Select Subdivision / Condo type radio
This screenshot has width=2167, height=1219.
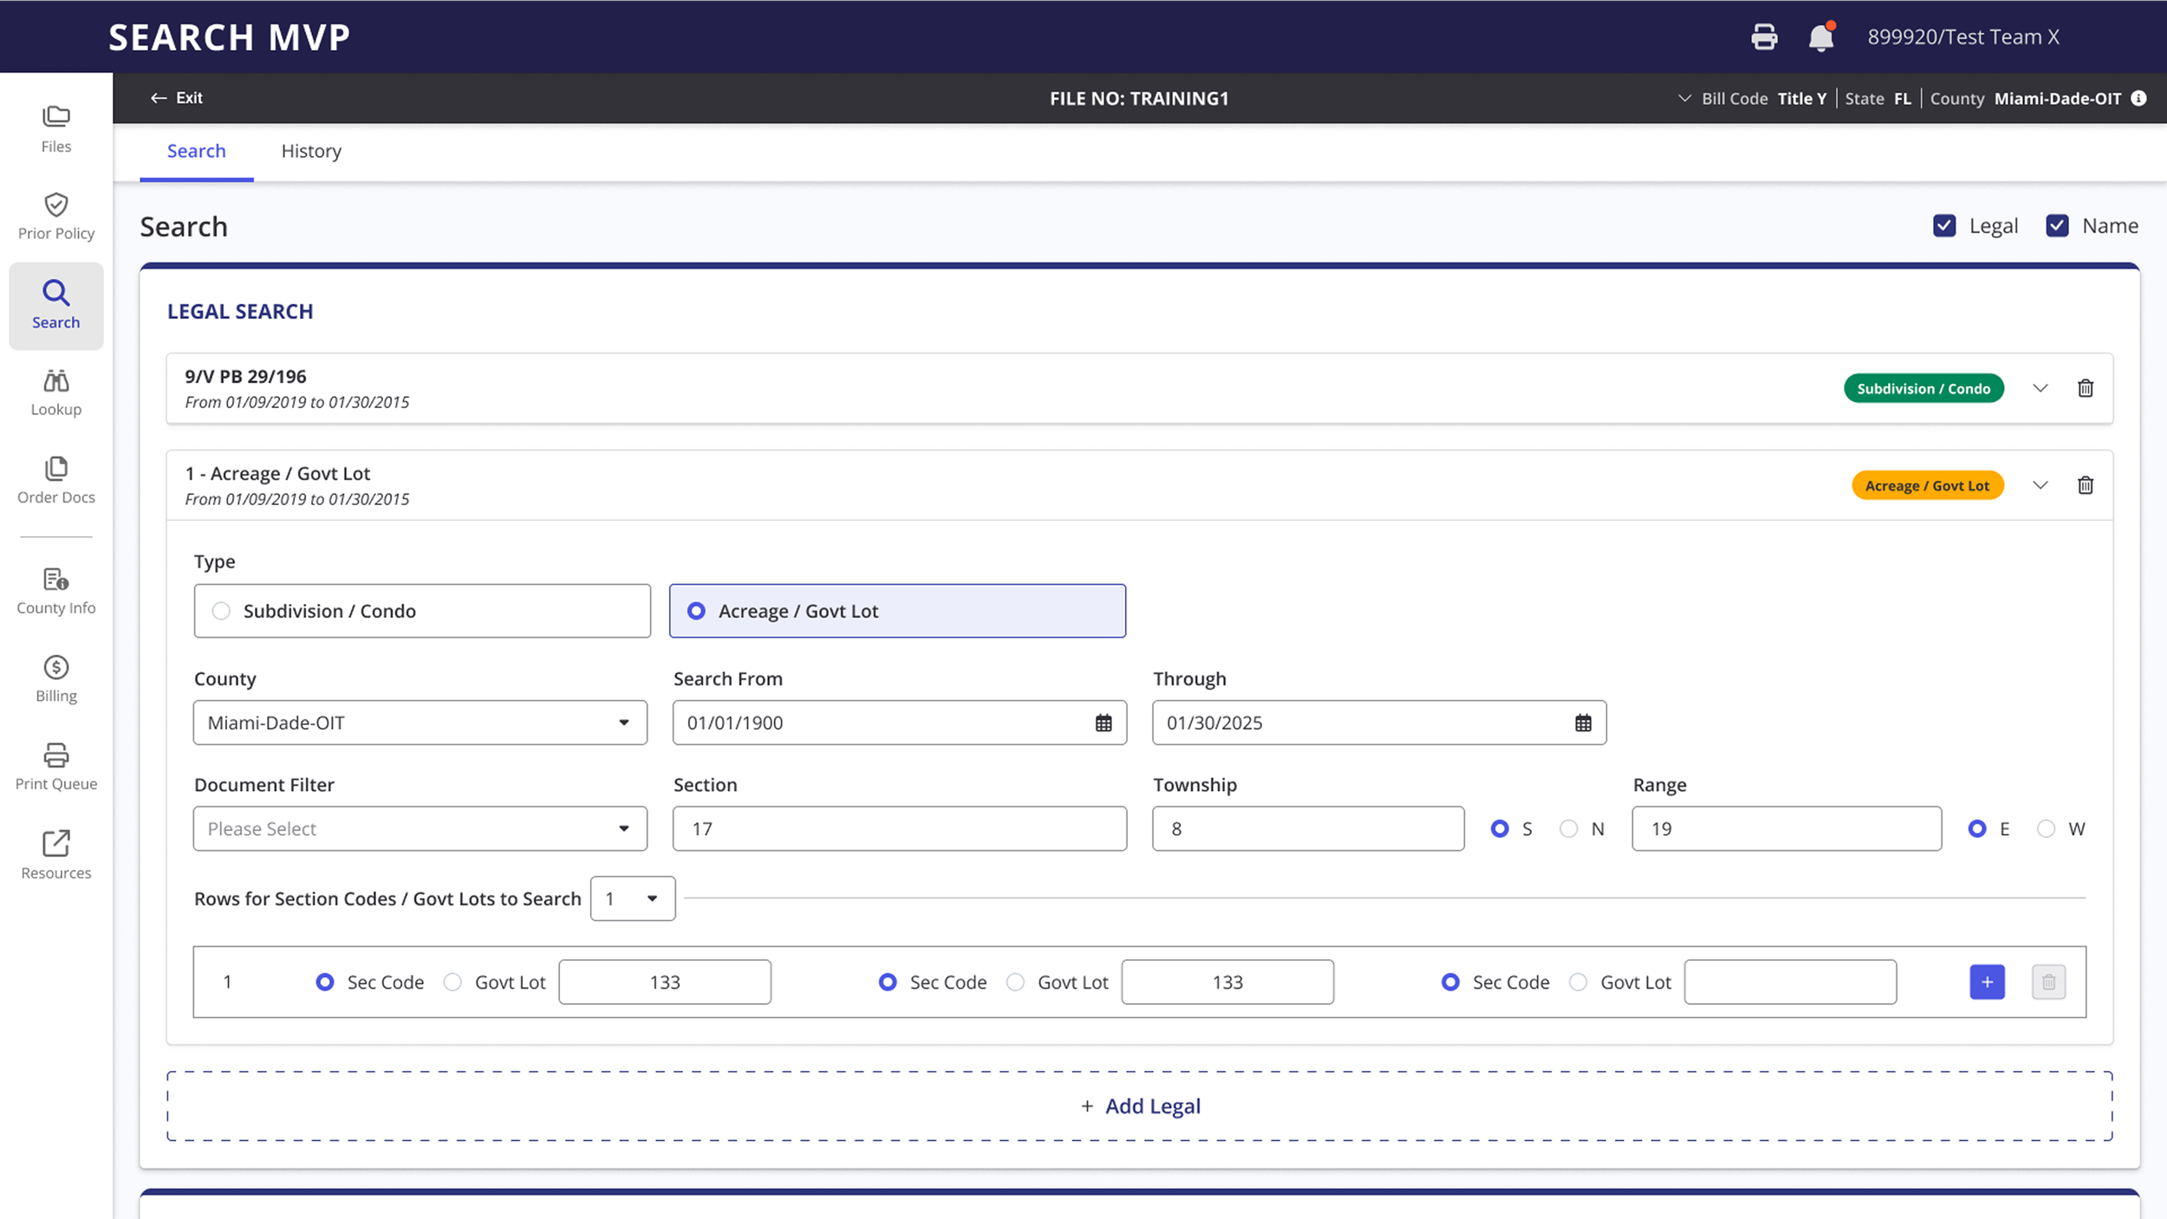point(222,611)
